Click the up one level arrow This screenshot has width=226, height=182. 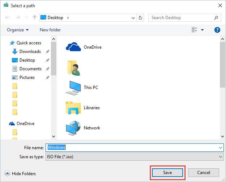tap(35, 18)
